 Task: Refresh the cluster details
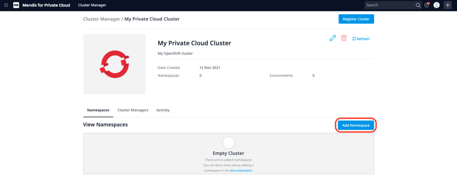[361, 39]
